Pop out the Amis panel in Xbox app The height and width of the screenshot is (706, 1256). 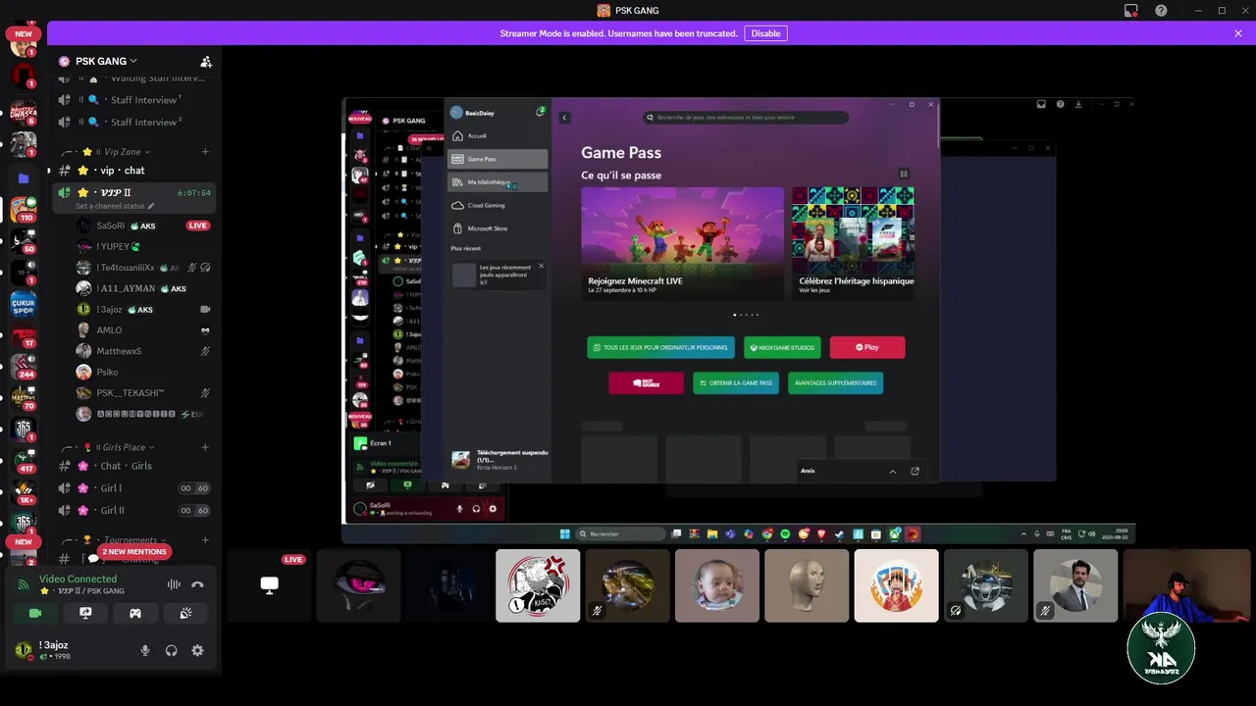pos(915,471)
